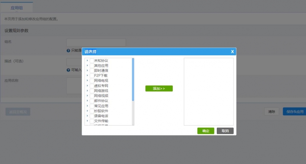Confirm selection with the 确定 button
Screen dimensions: 306x164
click(206, 131)
